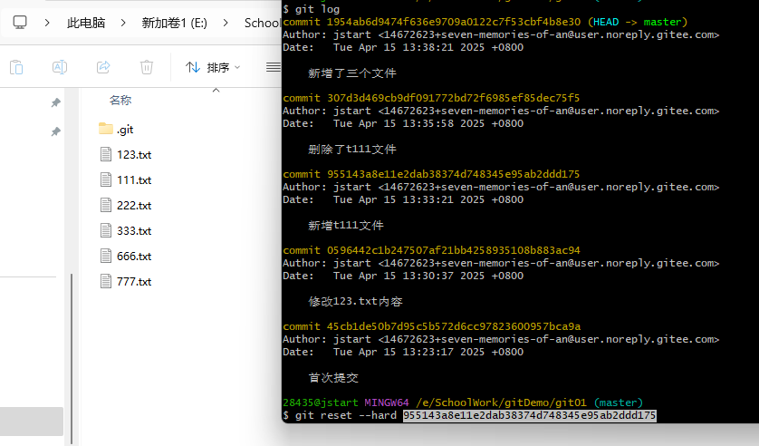Click commit hash 307d3d469 in terminal
Screen dimensions: 759x446
(x=454, y=98)
